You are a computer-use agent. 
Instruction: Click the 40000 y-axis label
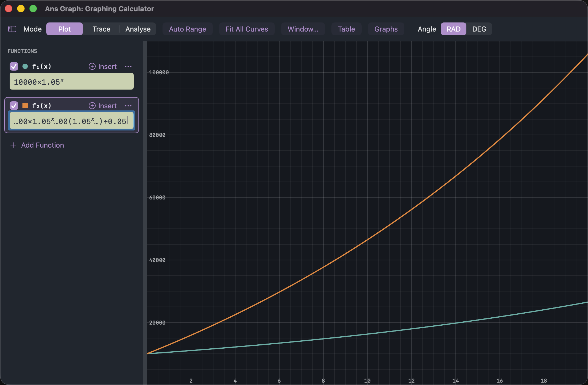157,260
